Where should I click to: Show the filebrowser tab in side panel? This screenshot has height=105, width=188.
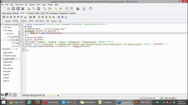point(2,95)
